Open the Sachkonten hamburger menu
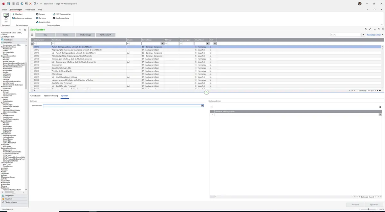This screenshot has height=212, width=385. tap(32, 35)
